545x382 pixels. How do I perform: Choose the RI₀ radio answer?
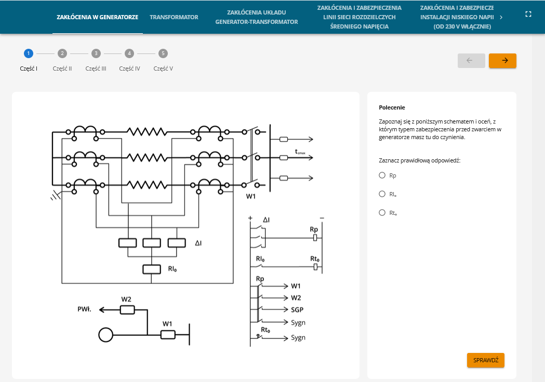(x=382, y=194)
